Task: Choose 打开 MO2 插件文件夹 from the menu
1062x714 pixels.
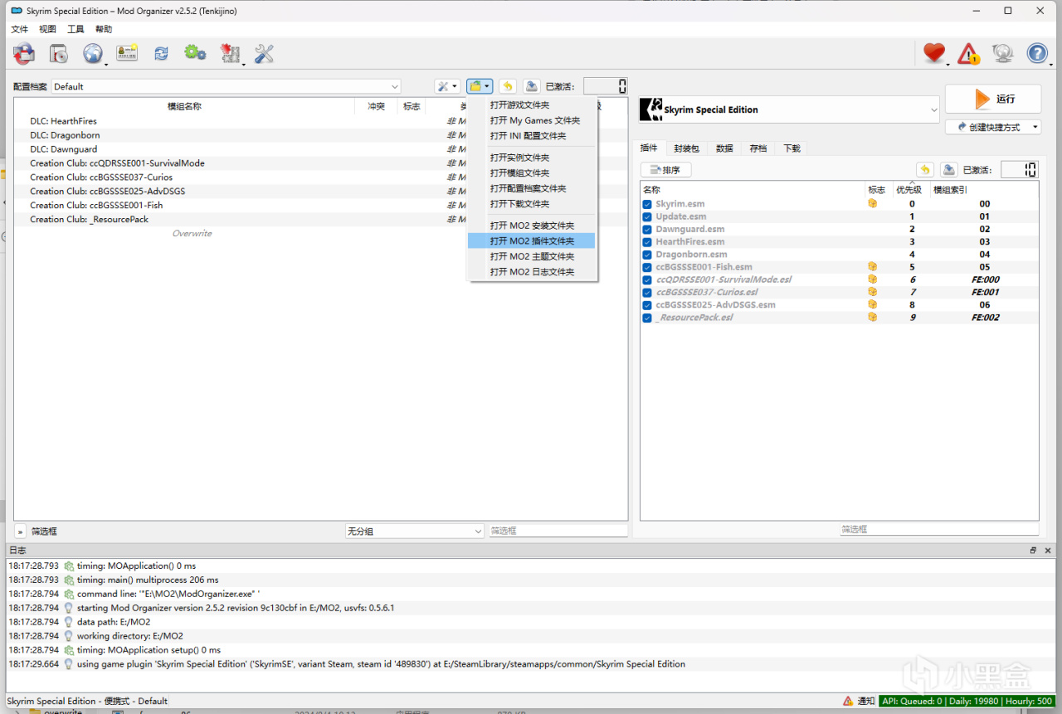Action: pyautogui.click(x=532, y=241)
